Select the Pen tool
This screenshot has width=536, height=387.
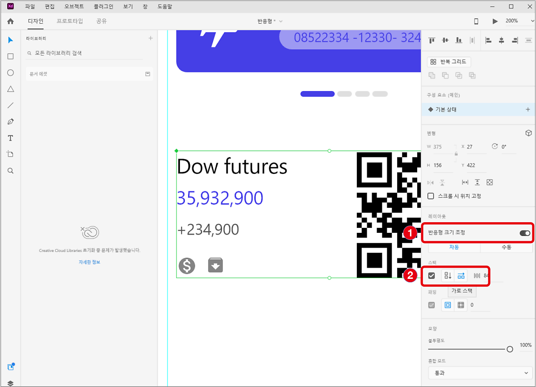(11, 122)
